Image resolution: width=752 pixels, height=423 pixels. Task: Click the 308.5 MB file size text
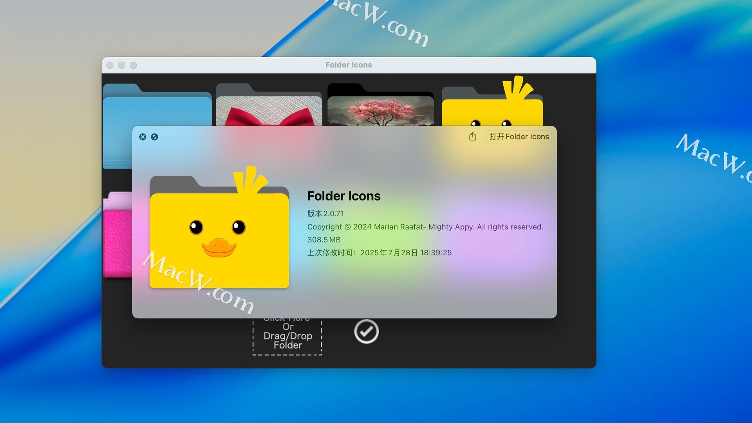(x=324, y=240)
